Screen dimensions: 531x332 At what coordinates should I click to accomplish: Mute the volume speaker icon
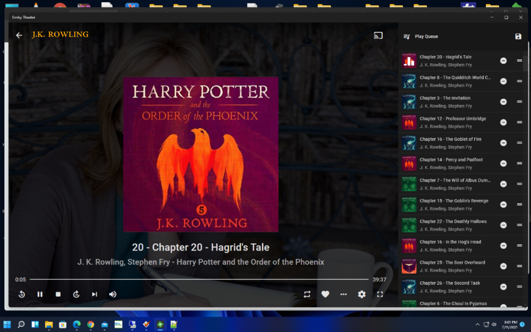coord(113,294)
